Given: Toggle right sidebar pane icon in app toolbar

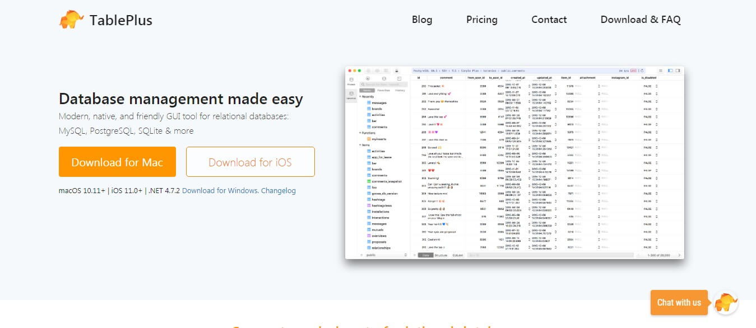Looking at the screenshot, I should pyautogui.click(x=678, y=71).
